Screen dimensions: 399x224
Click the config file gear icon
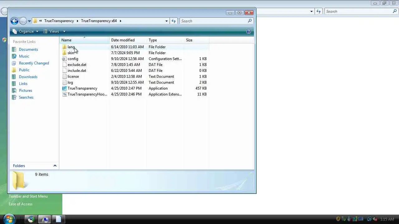pyautogui.click(x=64, y=59)
